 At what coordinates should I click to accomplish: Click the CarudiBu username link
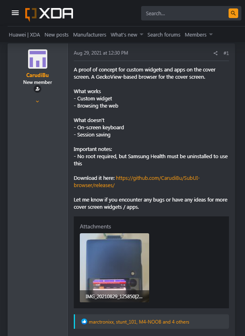pyautogui.click(x=37, y=75)
